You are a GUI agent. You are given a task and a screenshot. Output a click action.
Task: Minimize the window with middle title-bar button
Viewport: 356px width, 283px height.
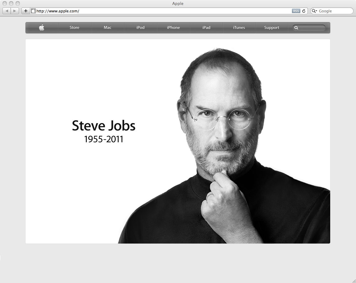[11, 3]
